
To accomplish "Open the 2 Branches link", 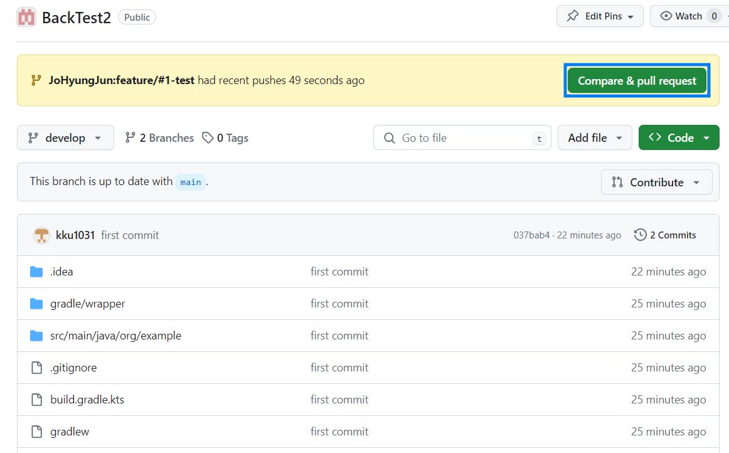I will (x=159, y=137).
